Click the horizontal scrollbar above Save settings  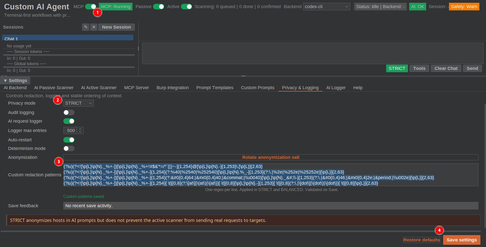click(x=241, y=231)
